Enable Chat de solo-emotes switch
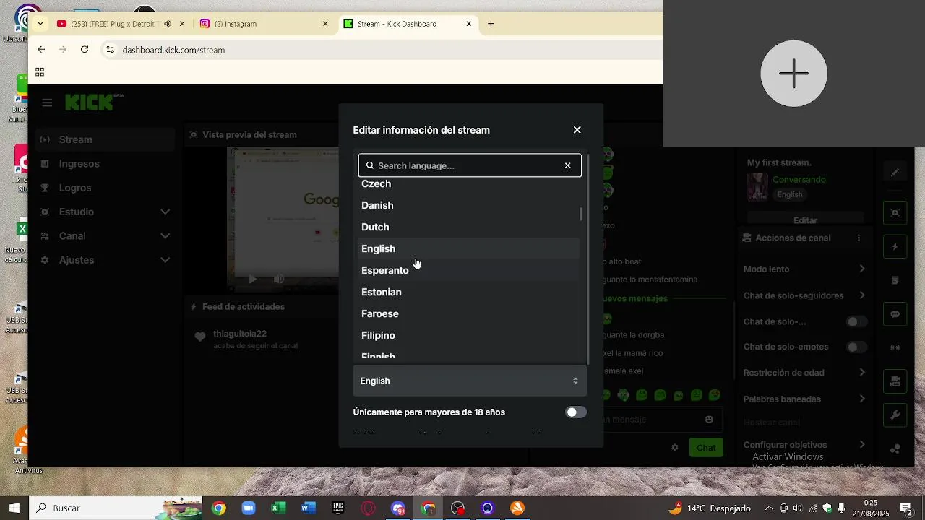The height and width of the screenshot is (520, 925). (856, 347)
